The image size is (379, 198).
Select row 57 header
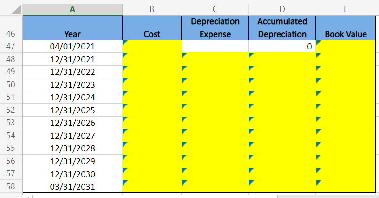(11, 173)
